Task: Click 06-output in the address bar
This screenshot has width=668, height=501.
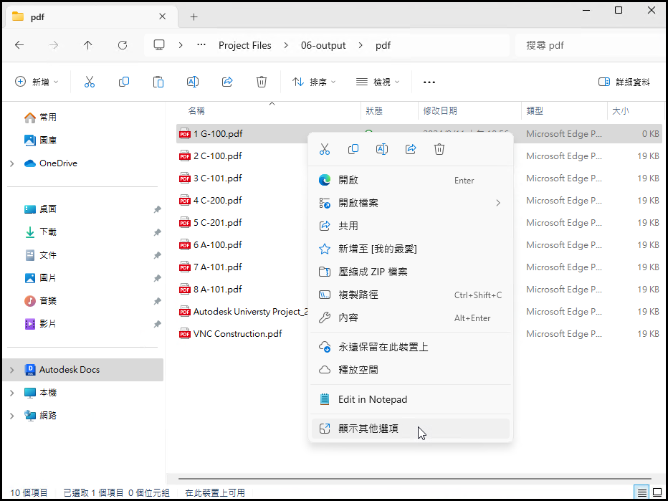Action: pos(323,45)
